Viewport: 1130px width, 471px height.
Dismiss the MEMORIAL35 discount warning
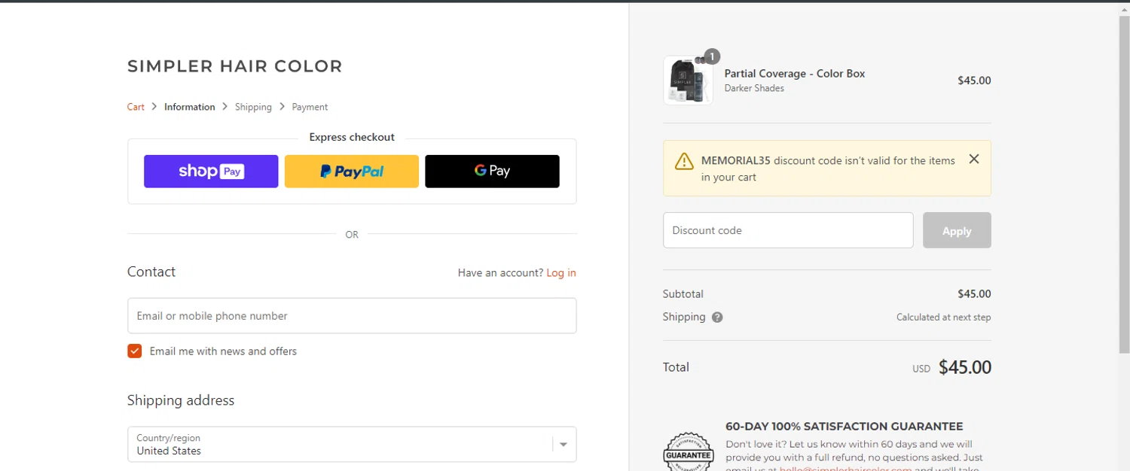coord(974,160)
